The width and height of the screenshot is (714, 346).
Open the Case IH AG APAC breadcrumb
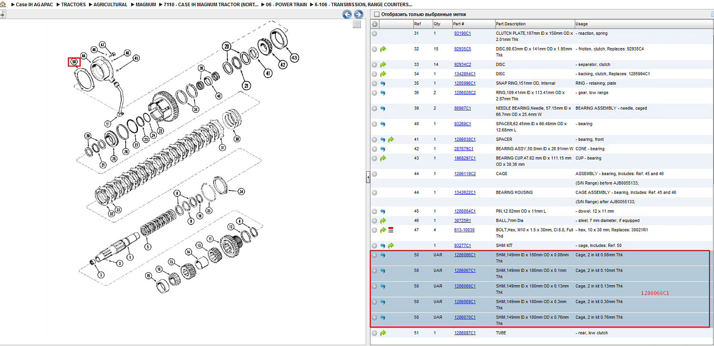[35, 4]
